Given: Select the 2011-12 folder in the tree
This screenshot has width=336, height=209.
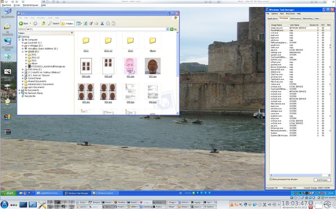Looking at the screenshot, I should (35, 58).
